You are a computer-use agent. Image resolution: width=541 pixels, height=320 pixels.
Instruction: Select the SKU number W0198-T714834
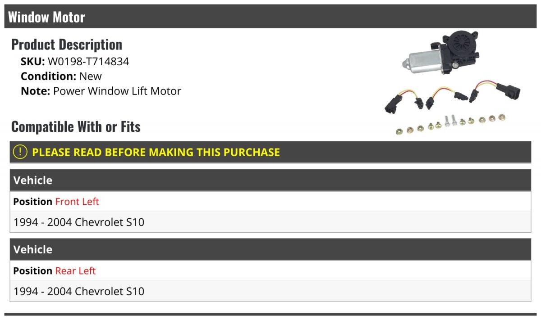coord(88,62)
